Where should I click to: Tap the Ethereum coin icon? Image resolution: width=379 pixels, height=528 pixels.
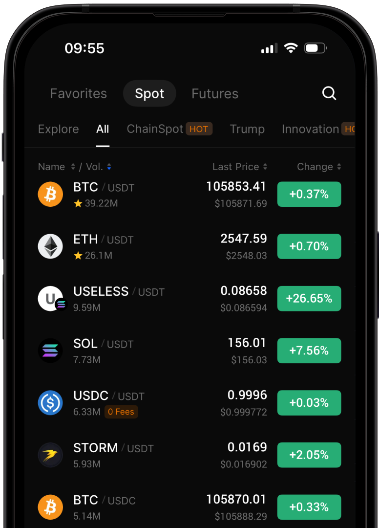(50, 246)
